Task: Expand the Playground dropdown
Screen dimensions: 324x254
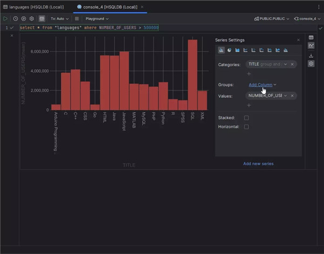Action: click(97, 18)
